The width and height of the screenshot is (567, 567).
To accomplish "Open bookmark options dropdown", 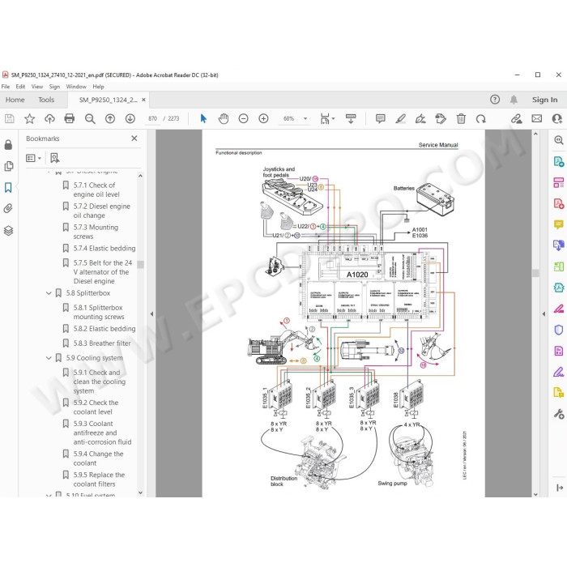I will [33, 158].
